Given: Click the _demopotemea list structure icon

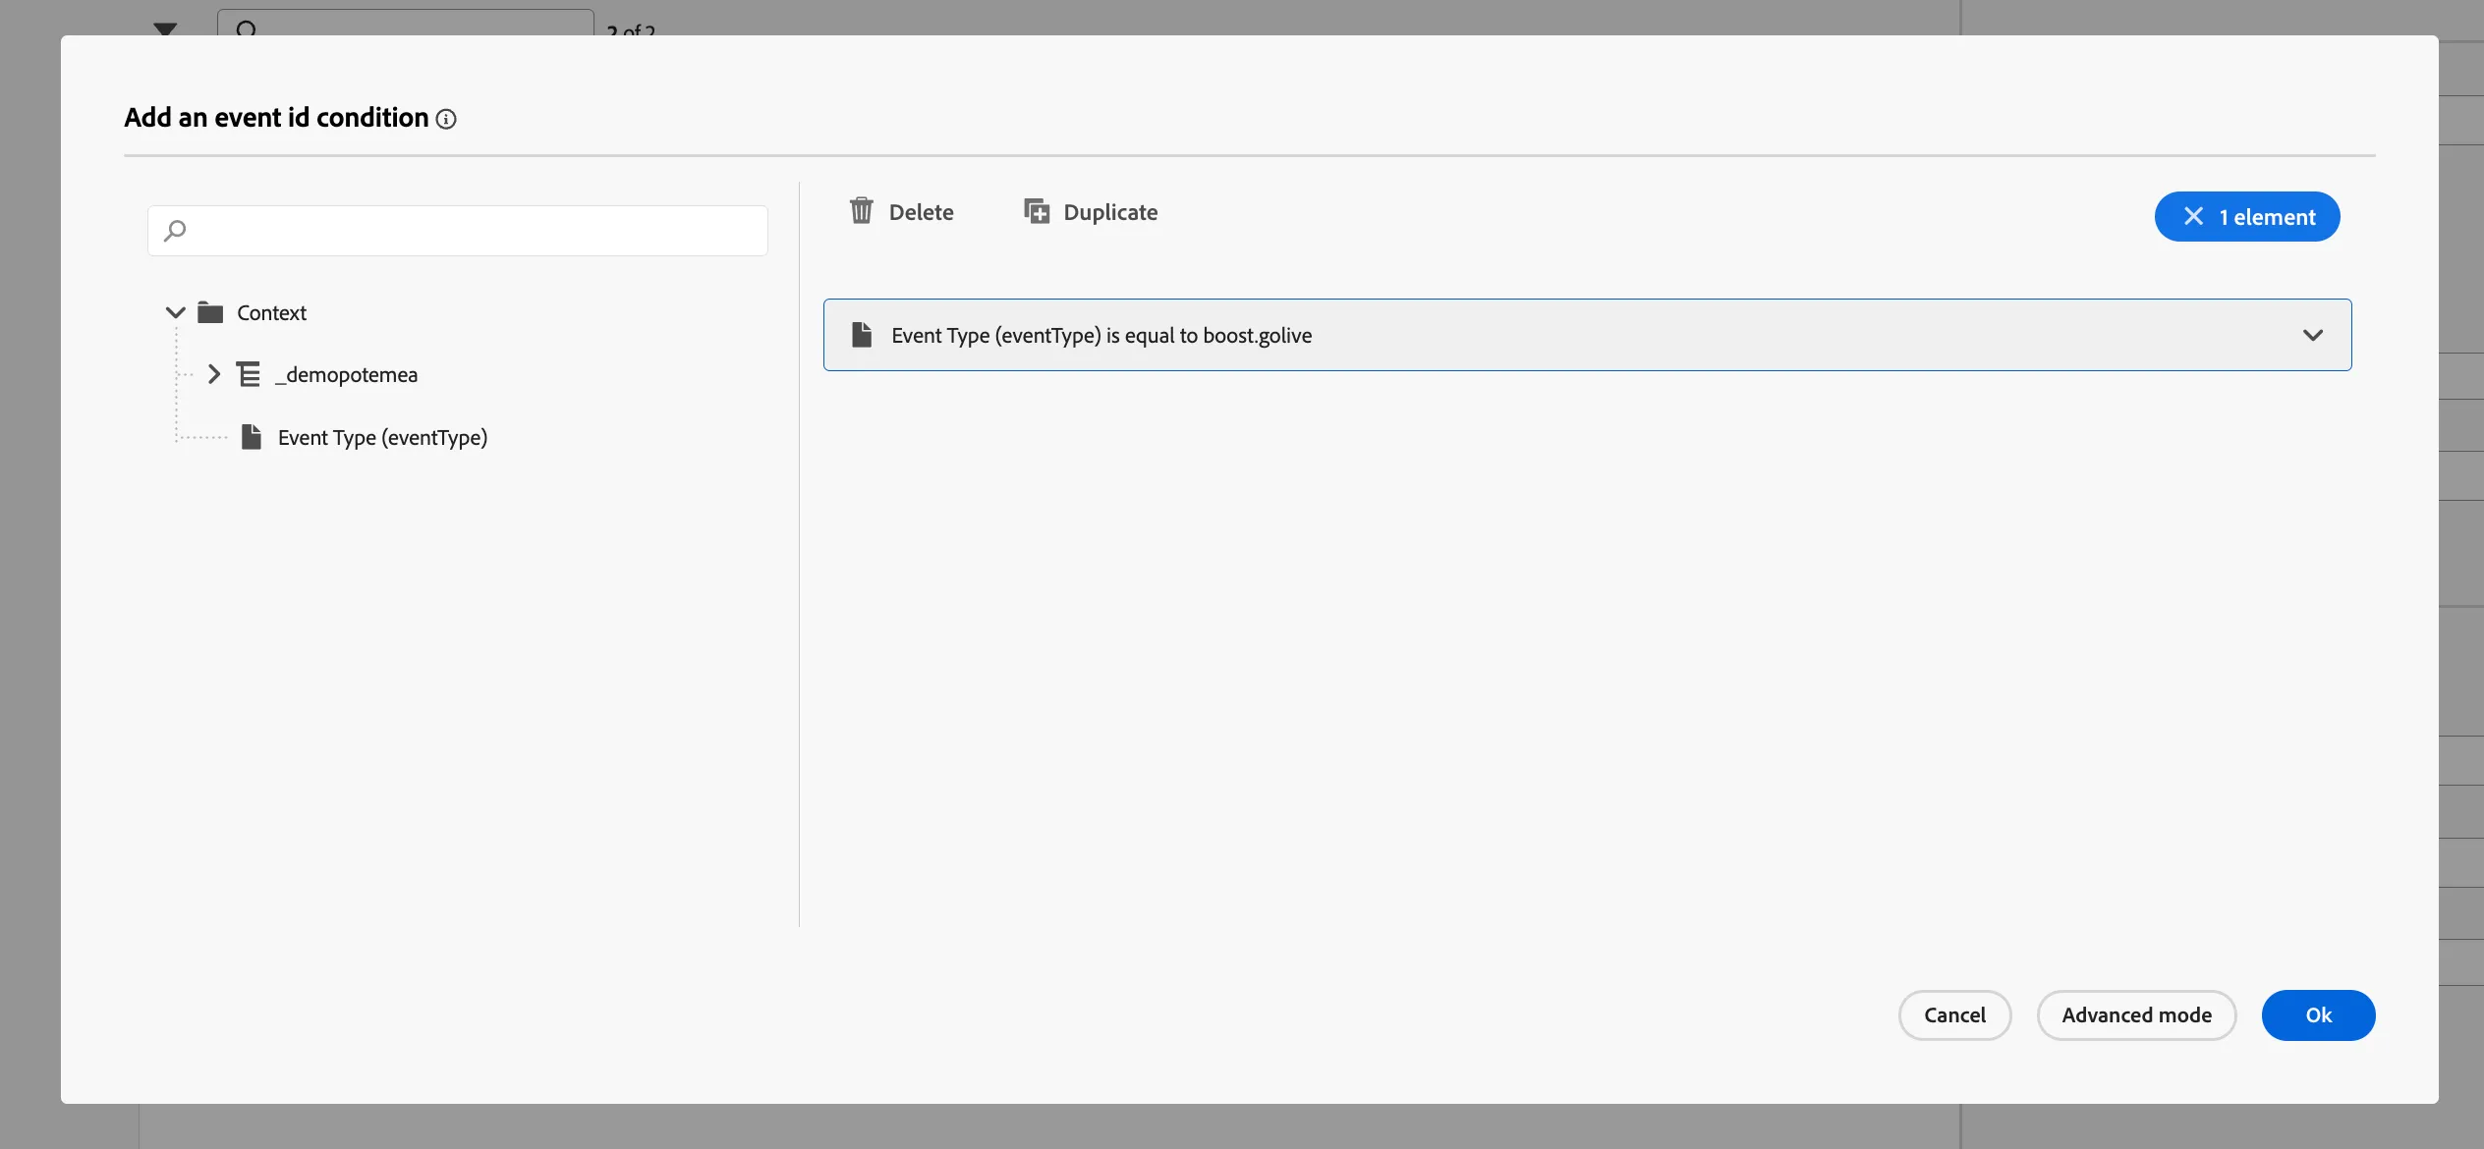Looking at the screenshot, I should pyautogui.click(x=249, y=374).
